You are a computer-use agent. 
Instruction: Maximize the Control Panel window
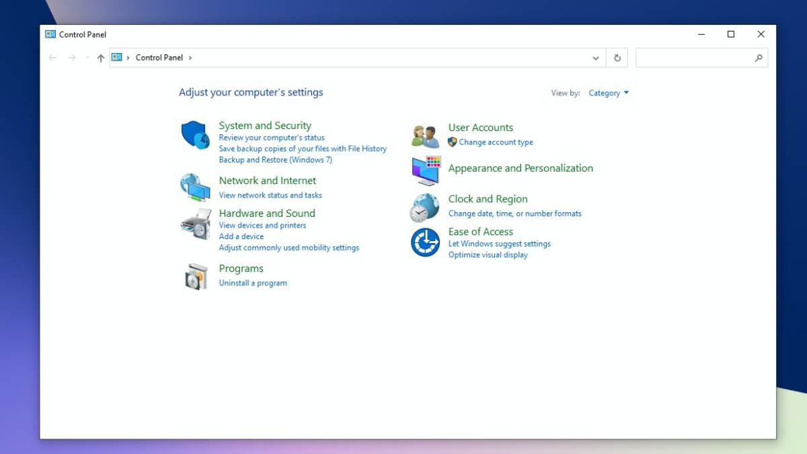point(731,34)
